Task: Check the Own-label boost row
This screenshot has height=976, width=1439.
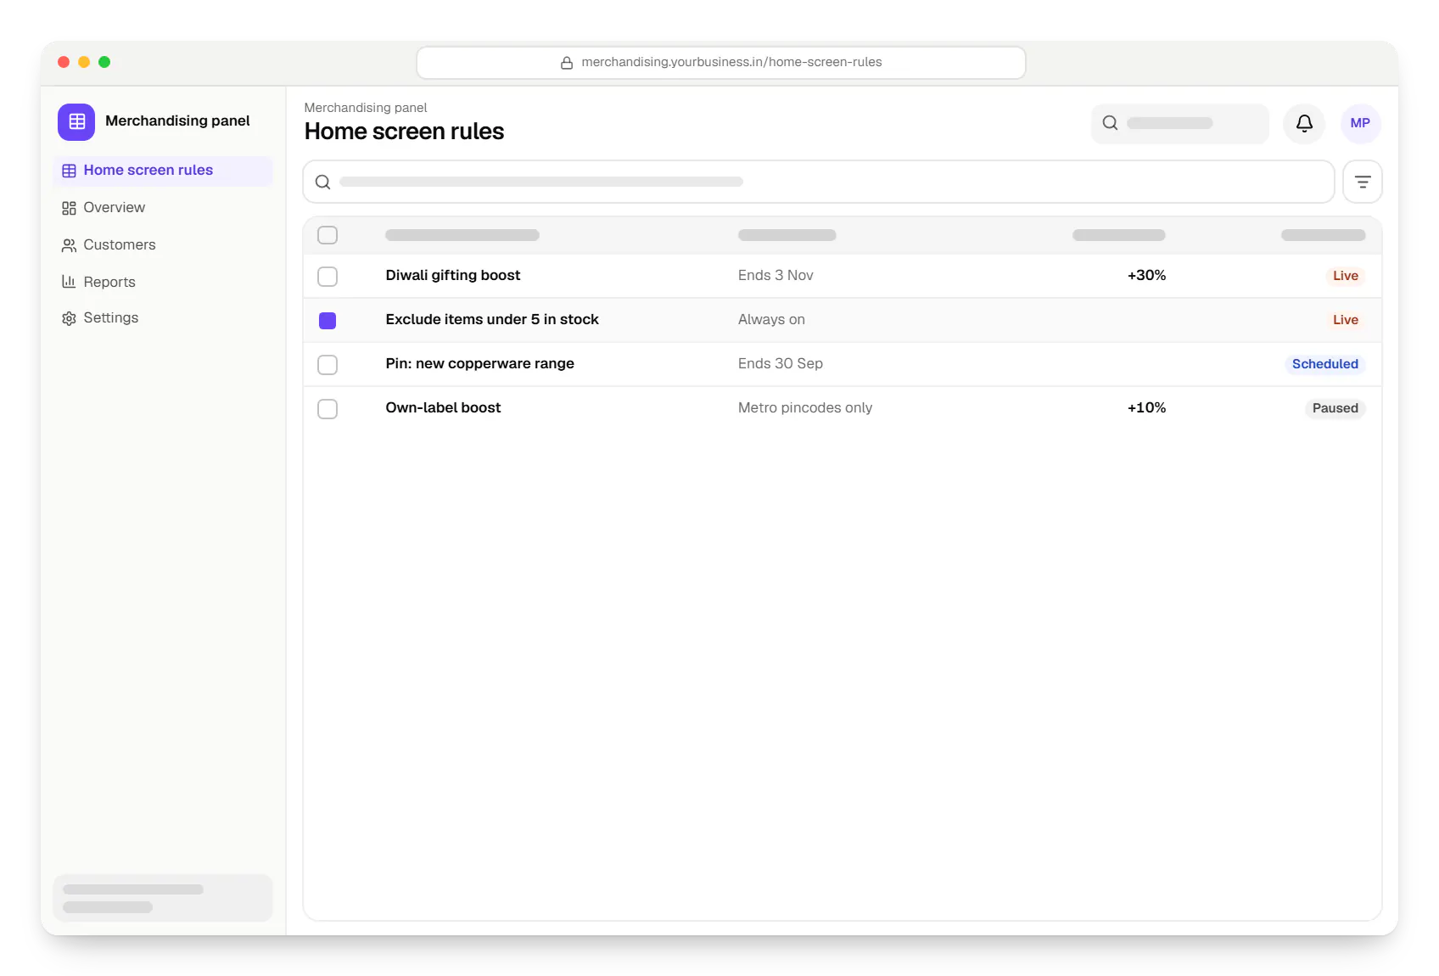Action: [328, 408]
